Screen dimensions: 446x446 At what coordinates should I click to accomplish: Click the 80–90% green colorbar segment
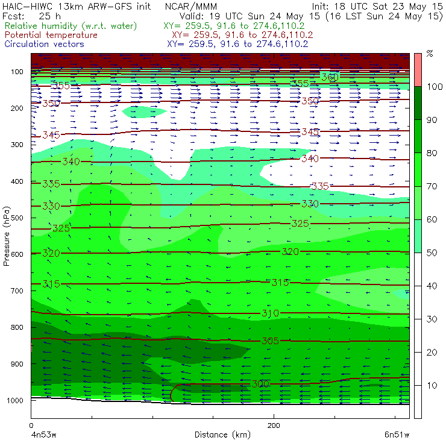[x=418, y=136]
